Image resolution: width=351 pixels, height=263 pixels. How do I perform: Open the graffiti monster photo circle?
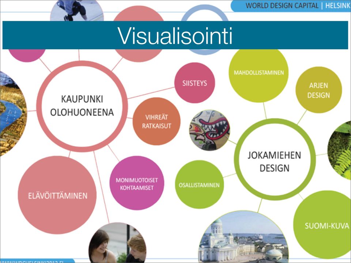210,130
